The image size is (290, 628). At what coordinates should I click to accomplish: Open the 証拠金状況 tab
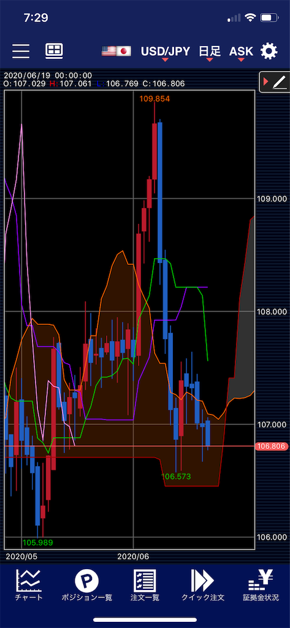point(261,586)
